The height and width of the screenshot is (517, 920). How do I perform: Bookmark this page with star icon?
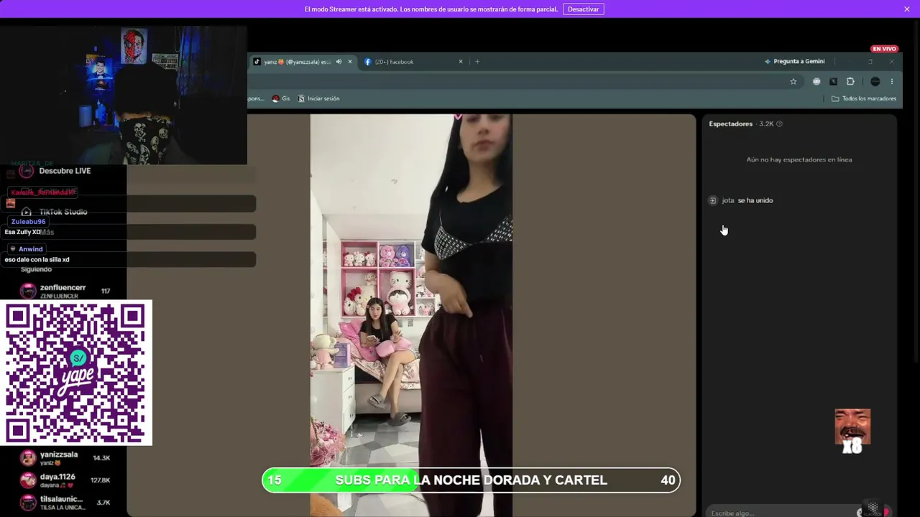point(793,81)
